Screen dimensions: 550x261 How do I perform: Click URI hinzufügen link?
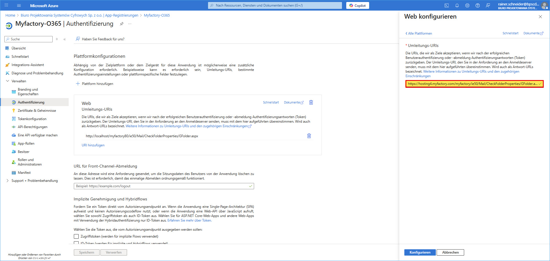point(93,145)
